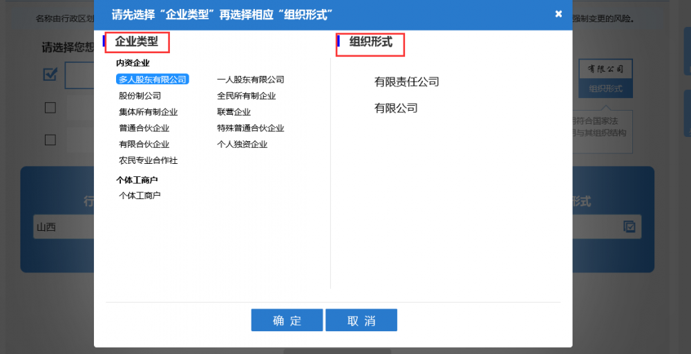
Task: Choose 有限合伙企业 entry
Action: click(144, 144)
